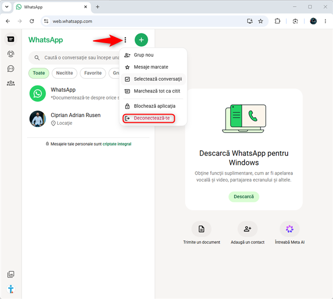Image resolution: width=333 pixels, height=299 pixels.
Task: Click the WhatsApp chat avatar
Action: point(38,94)
